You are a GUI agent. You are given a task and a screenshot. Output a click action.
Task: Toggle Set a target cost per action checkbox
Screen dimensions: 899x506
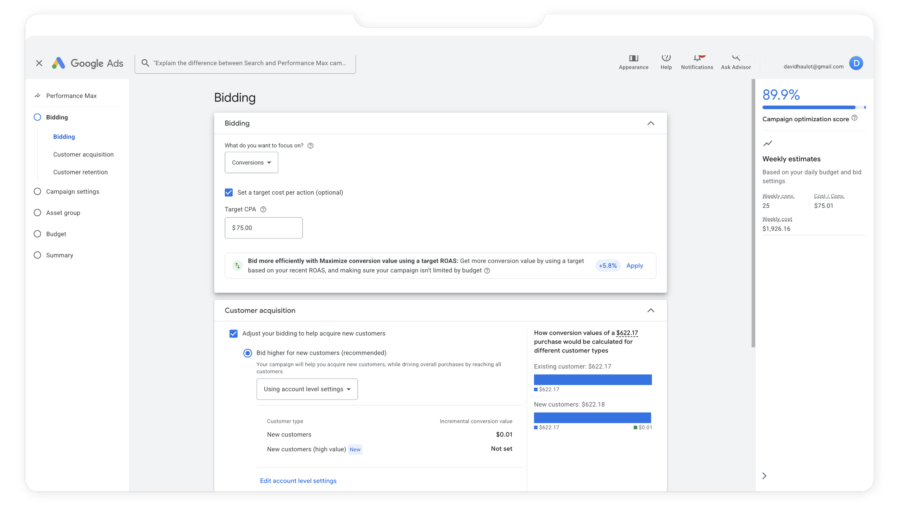point(229,193)
